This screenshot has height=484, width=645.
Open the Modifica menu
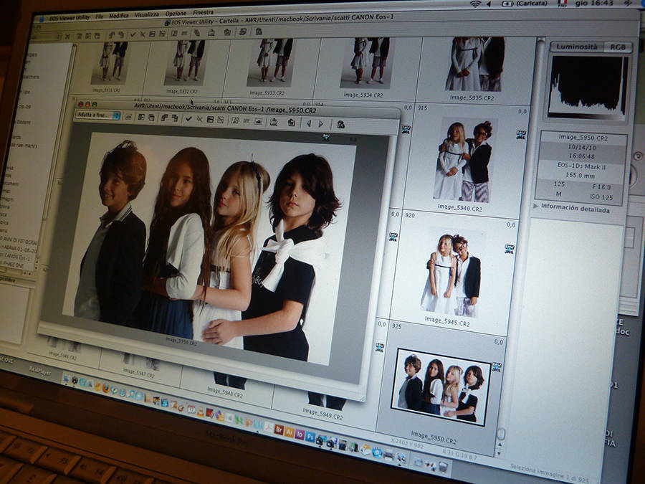(118, 15)
